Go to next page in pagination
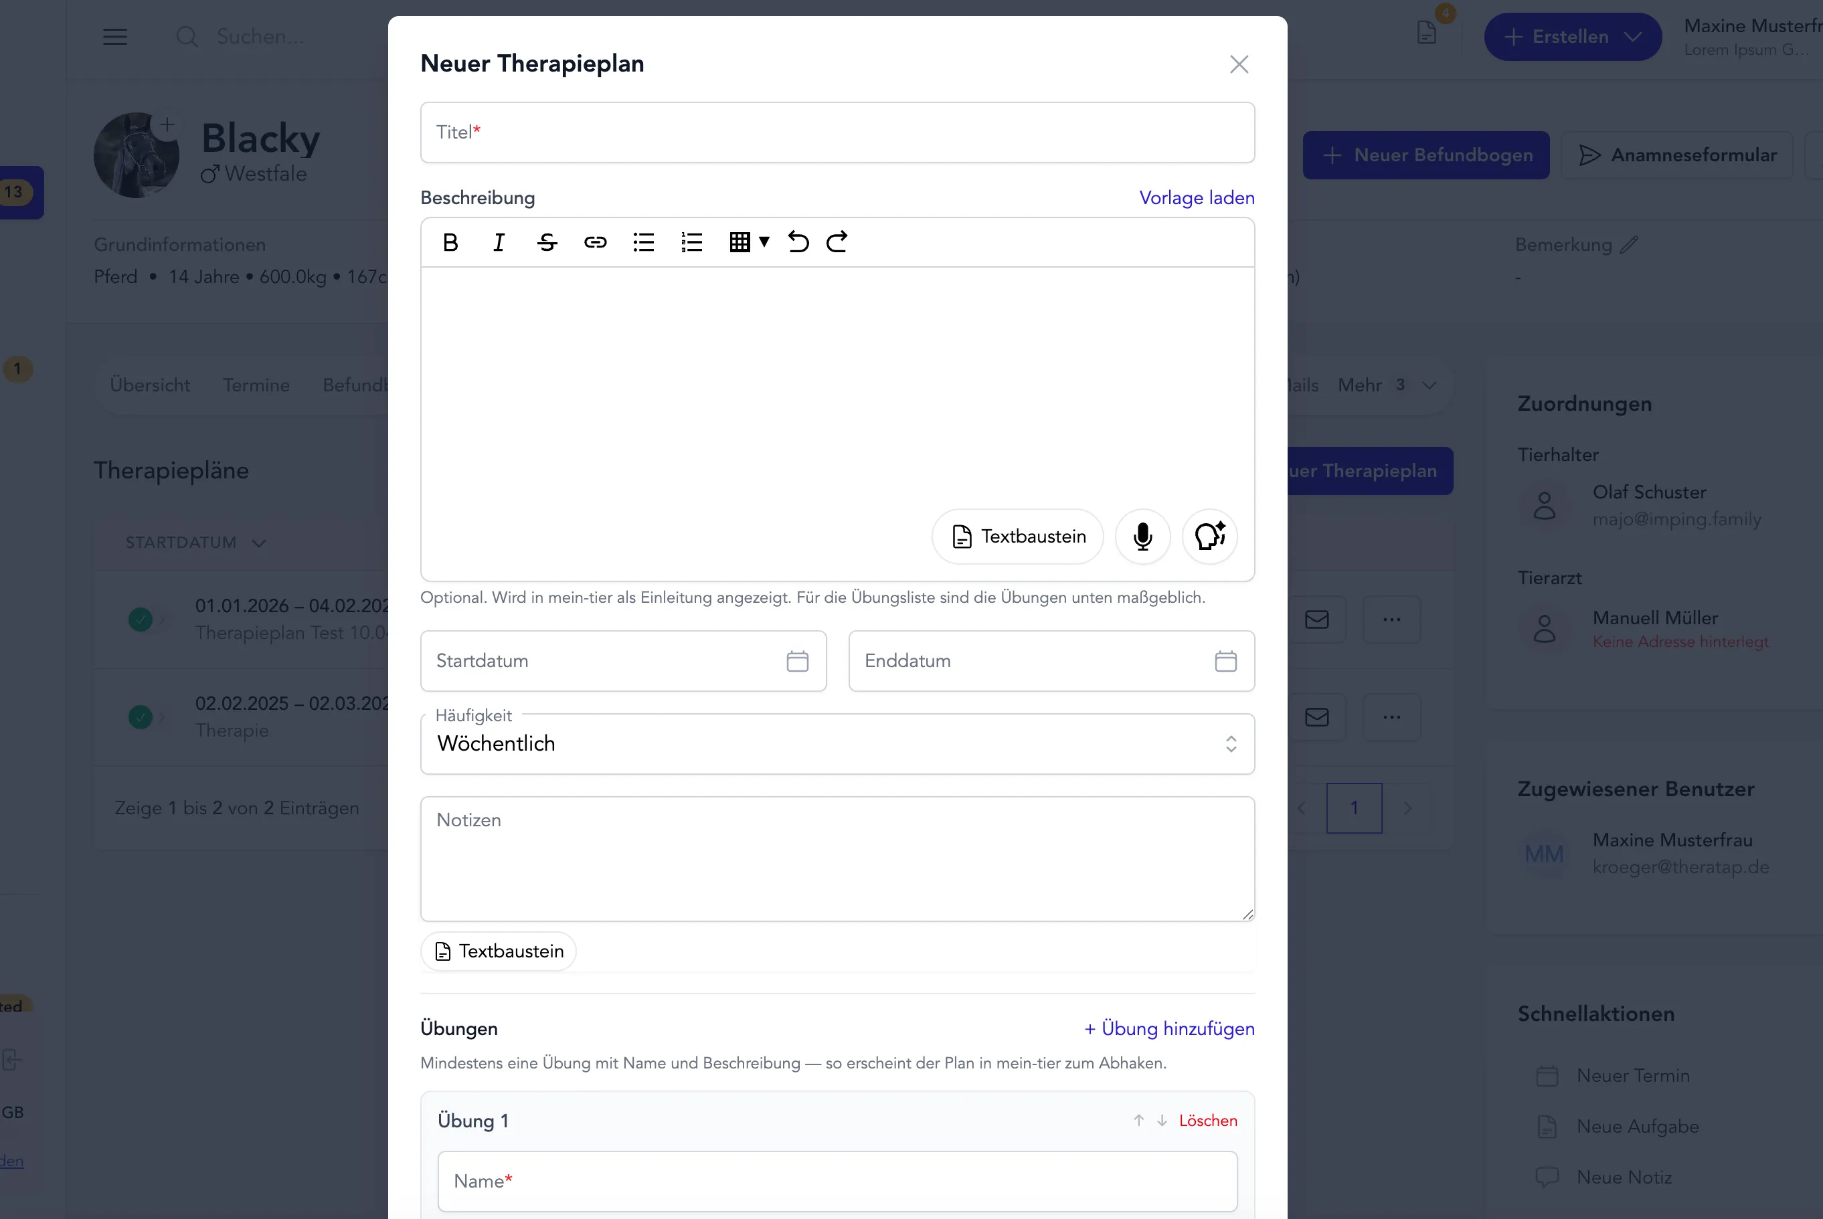Image resolution: width=1823 pixels, height=1219 pixels. [1407, 808]
